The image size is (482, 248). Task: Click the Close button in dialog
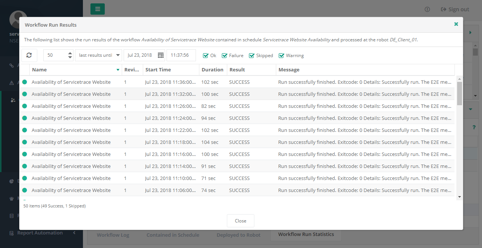click(x=240, y=221)
